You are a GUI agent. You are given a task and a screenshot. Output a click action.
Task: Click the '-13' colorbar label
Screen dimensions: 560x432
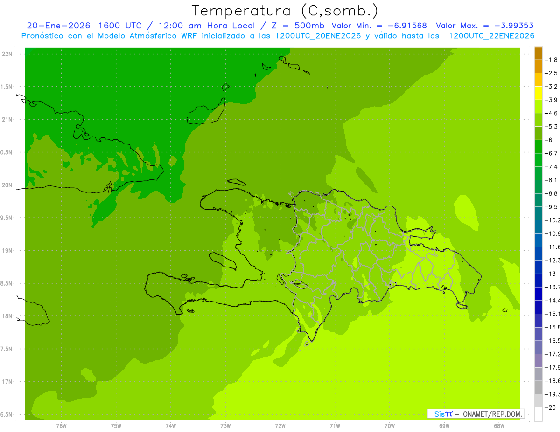coord(550,274)
